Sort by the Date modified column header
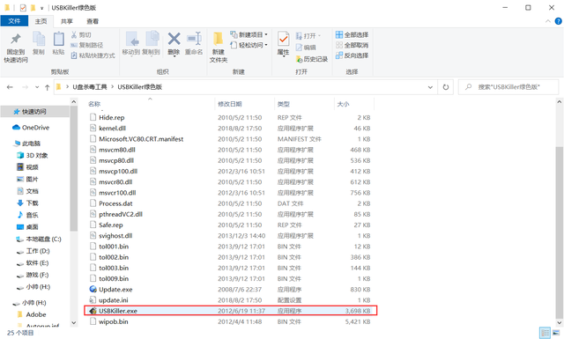 pos(230,104)
